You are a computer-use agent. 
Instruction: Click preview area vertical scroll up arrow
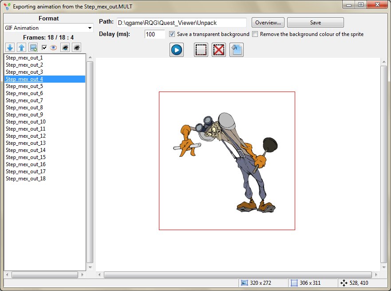(384, 62)
